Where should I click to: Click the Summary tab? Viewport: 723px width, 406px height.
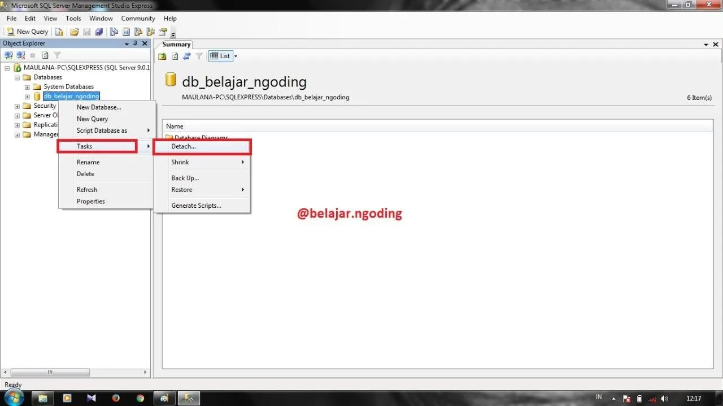[x=176, y=45]
